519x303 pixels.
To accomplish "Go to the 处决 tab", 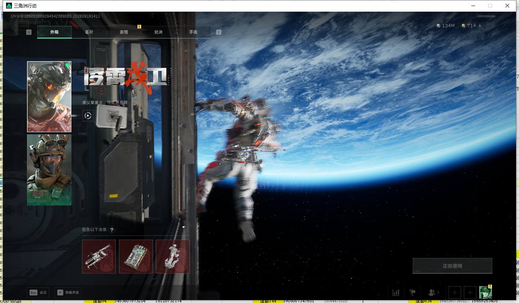I will point(158,32).
